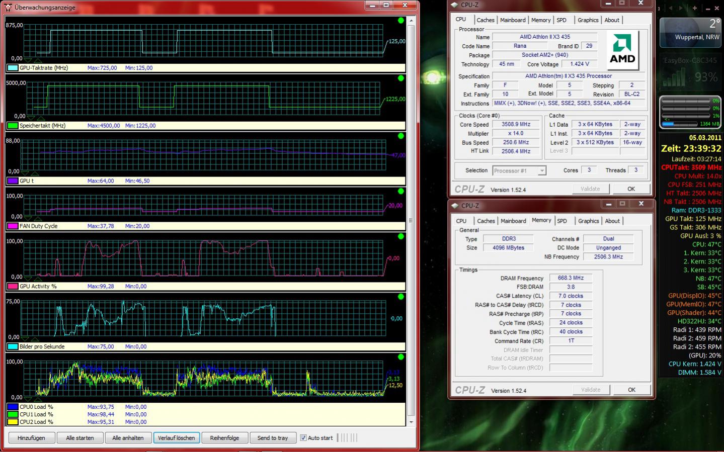Click the Bilder pro Sekunde graph area
The image size is (724, 452).
click(204, 319)
